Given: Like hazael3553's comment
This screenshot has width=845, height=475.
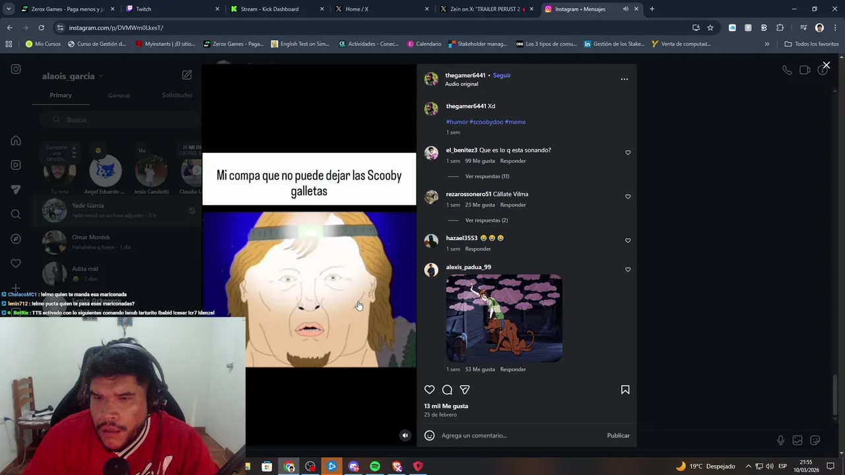Looking at the screenshot, I should [628, 241].
